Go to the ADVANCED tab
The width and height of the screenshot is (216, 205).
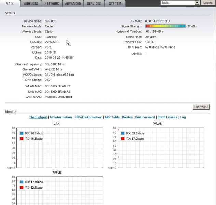[x=73, y=3]
